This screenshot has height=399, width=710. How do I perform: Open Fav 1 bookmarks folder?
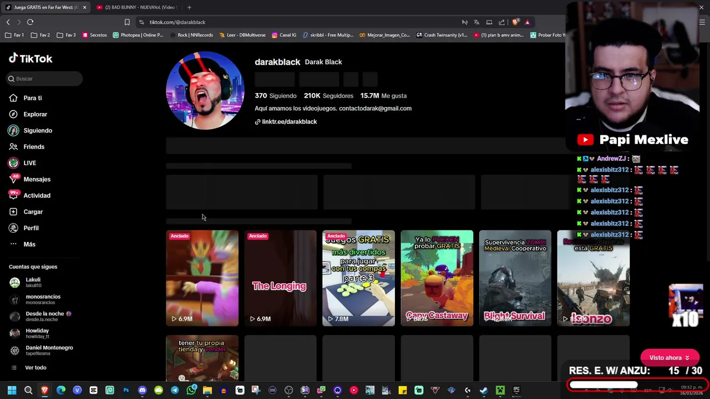[x=15, y=35]
